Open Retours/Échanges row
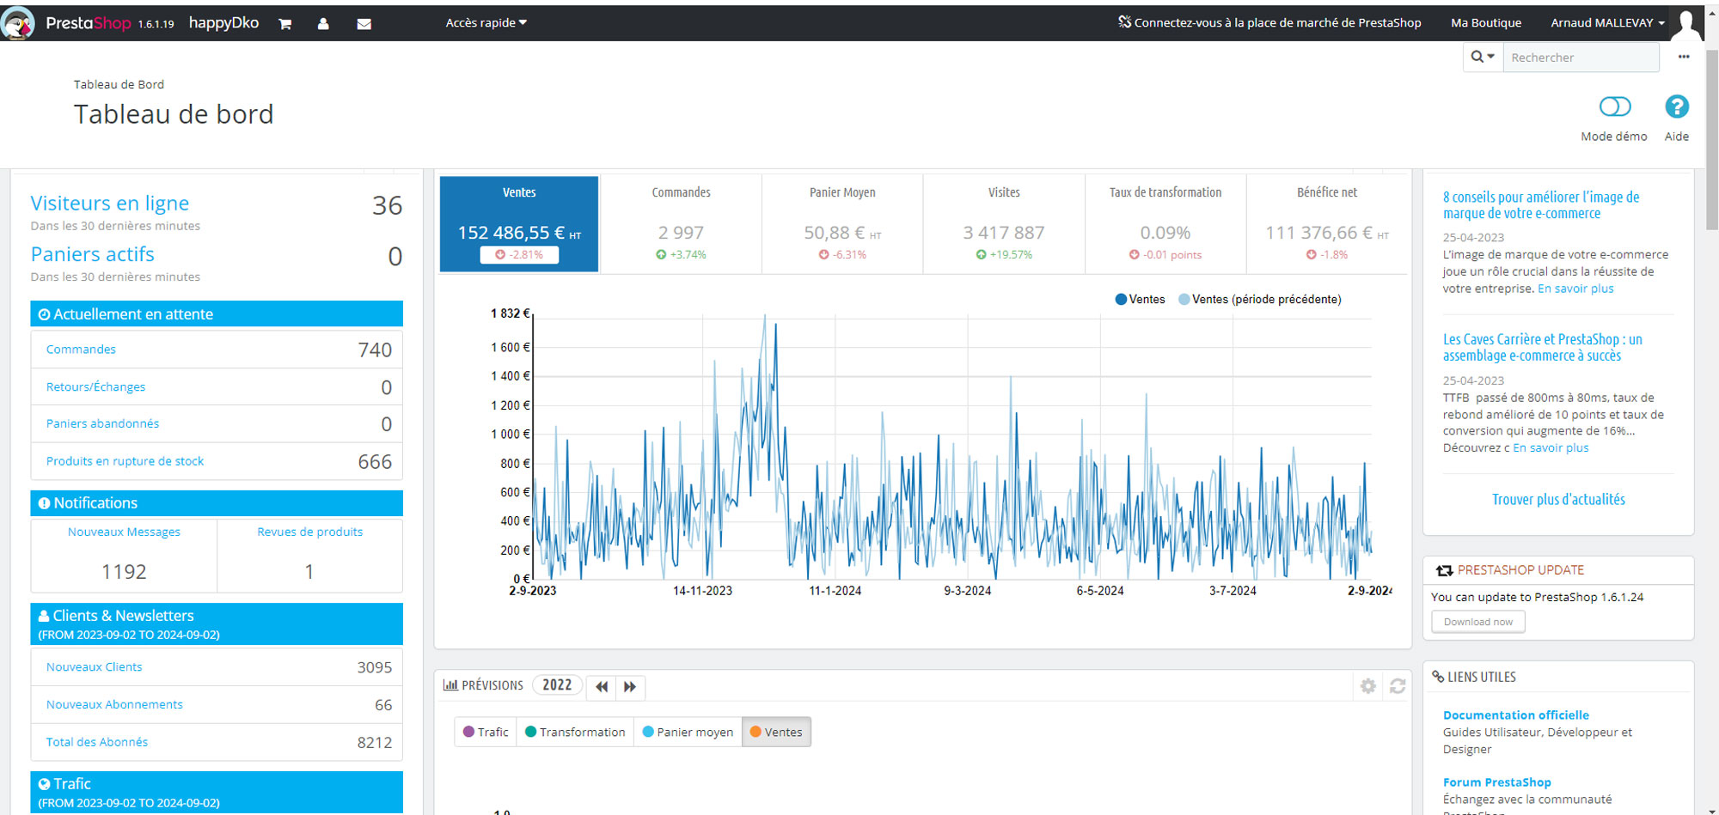Screen dimensions: 1719x815 click(217, 387)
